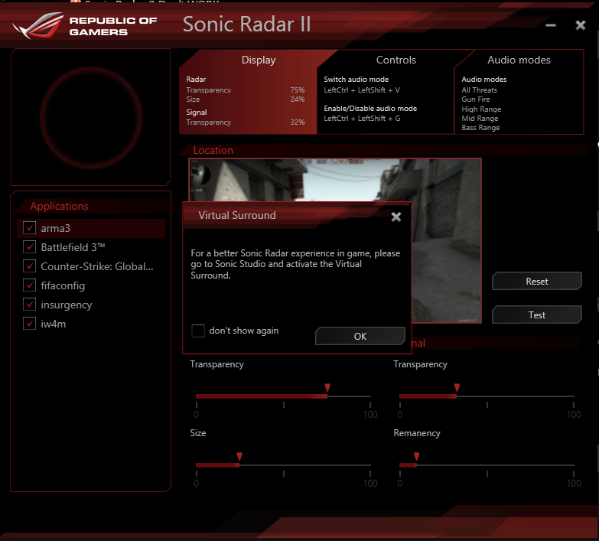599x541 pixels.
Task: Click the Applications panel heading
Action: [x=59, y=206]
